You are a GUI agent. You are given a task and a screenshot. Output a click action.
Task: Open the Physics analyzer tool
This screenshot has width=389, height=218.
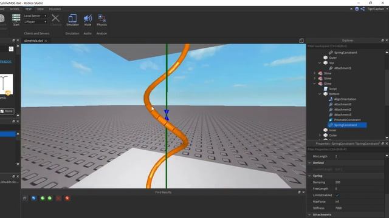point(102,20)
